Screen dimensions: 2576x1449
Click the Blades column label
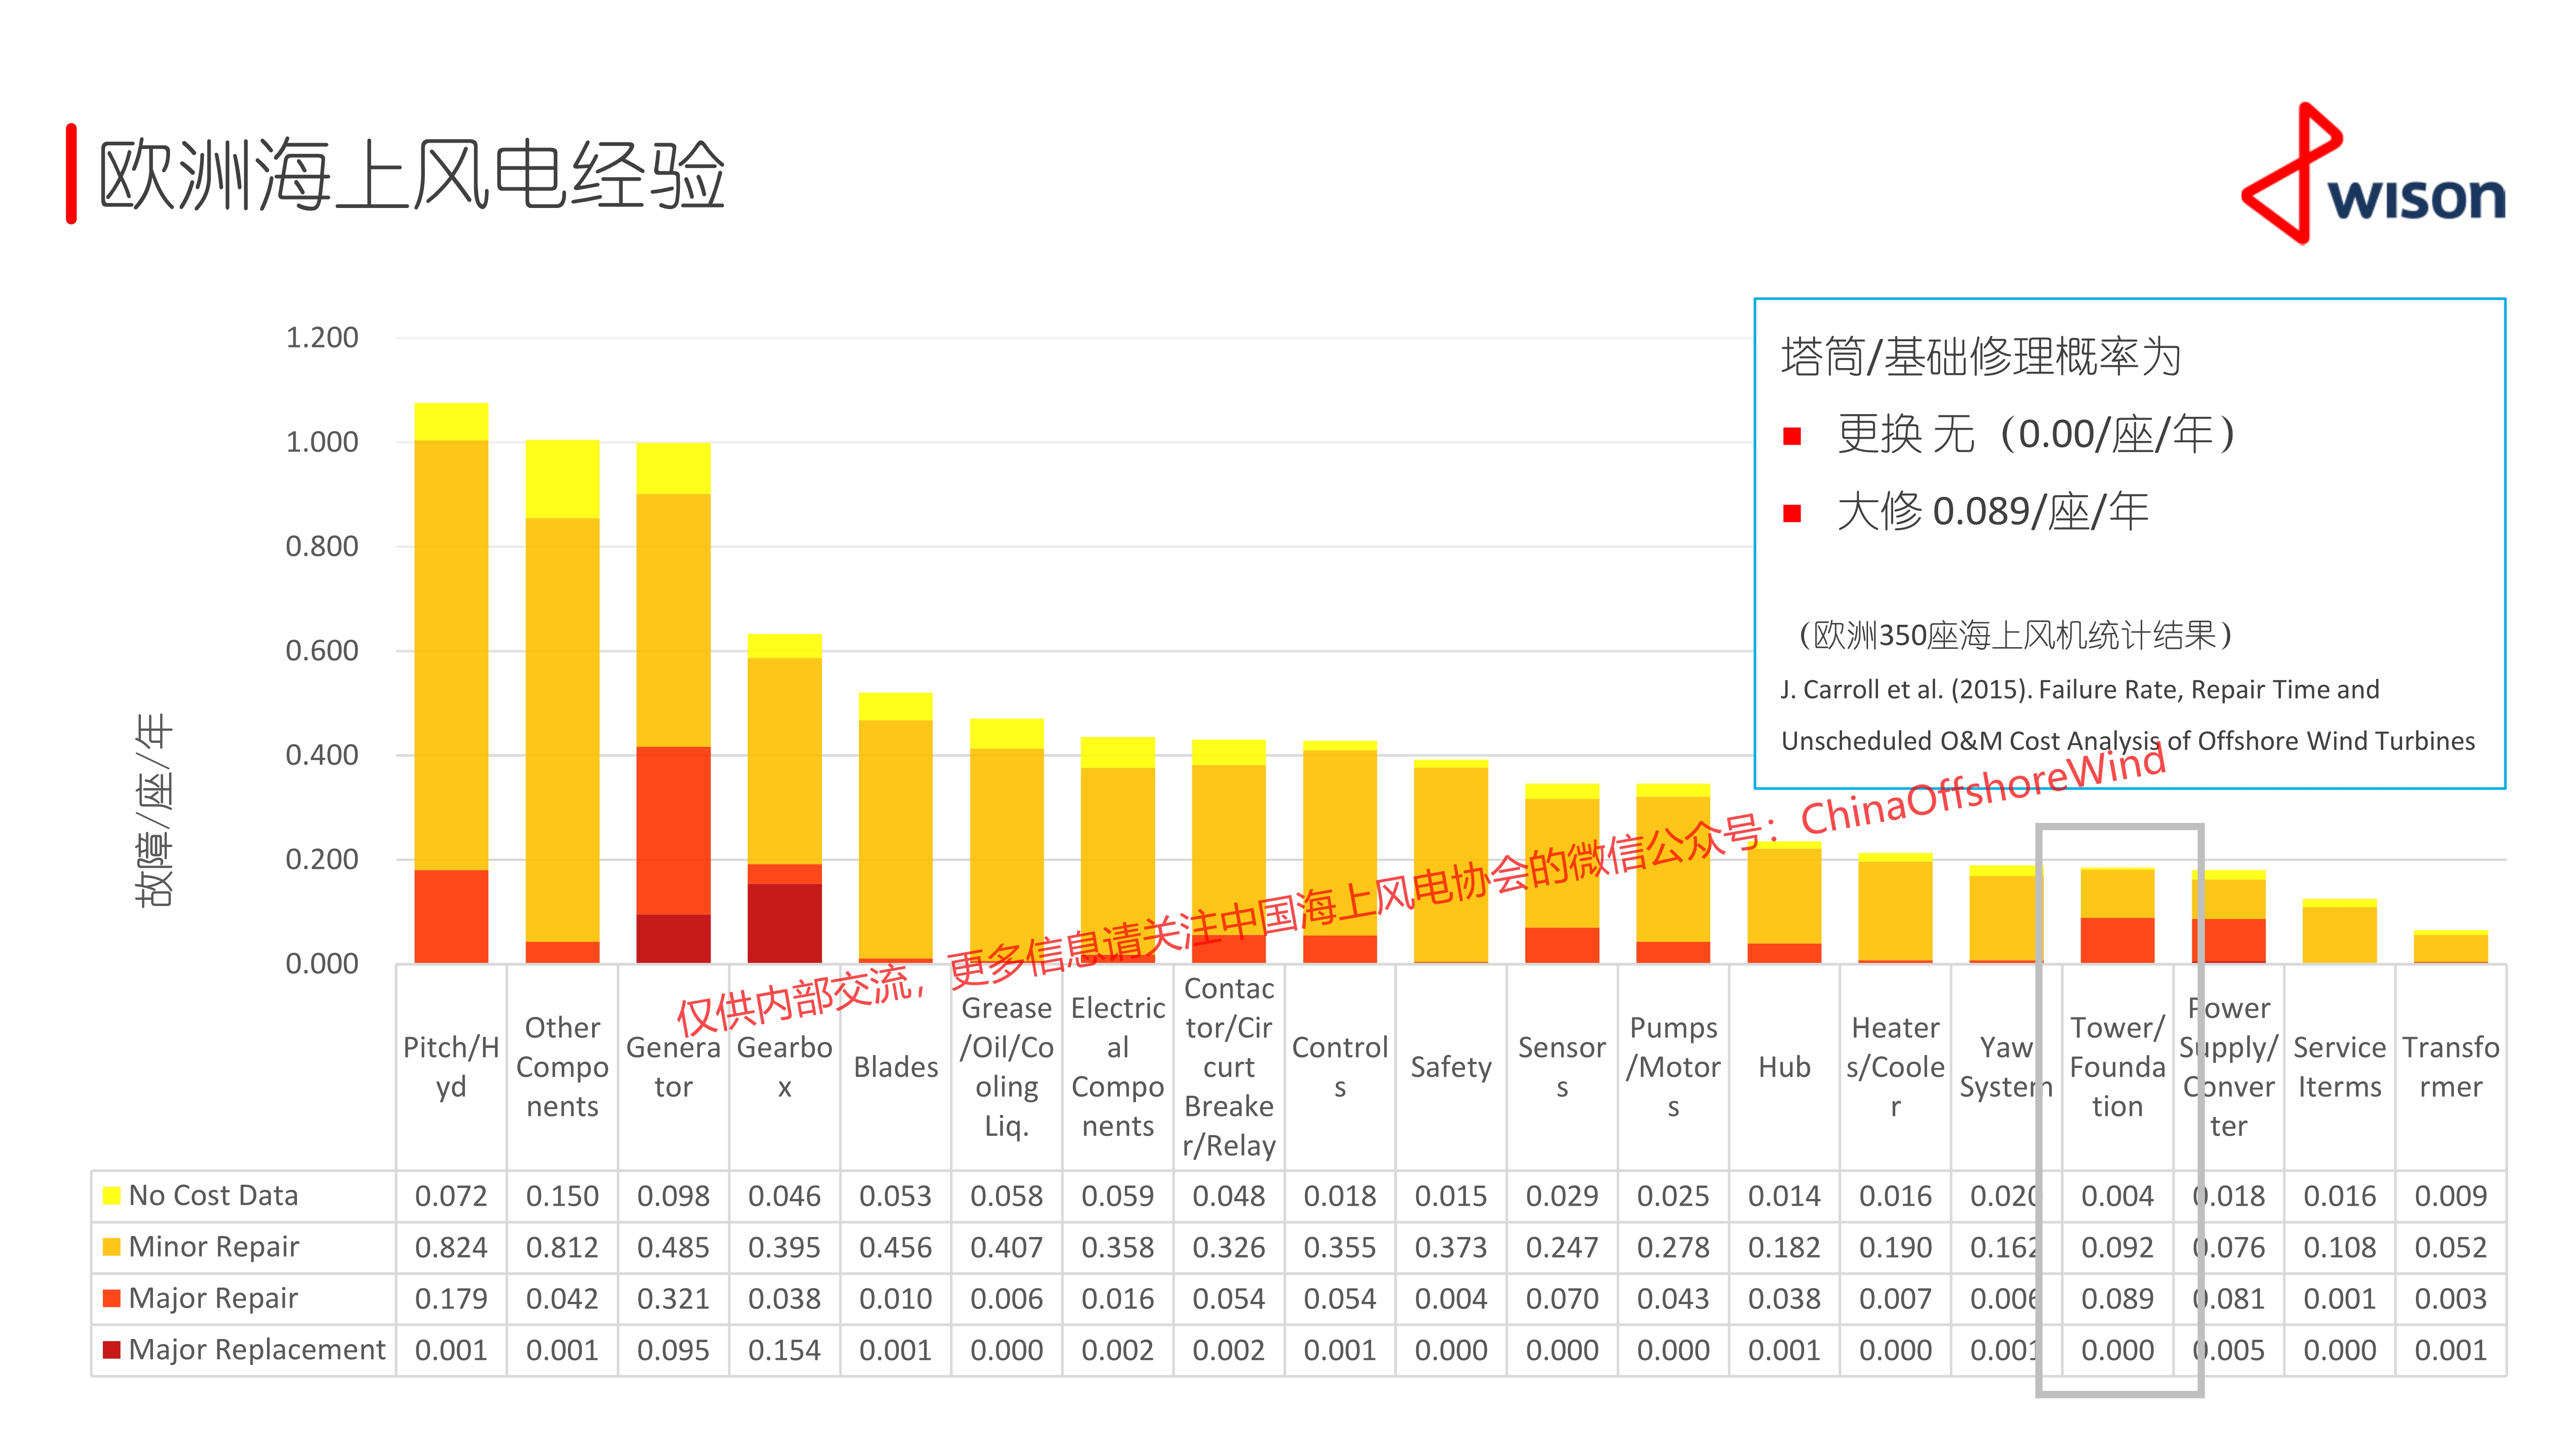point(895,1067)
